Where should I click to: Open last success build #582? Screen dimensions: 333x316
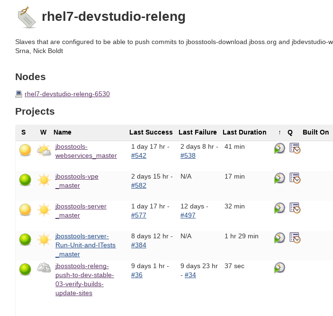(x=138, y=185)
